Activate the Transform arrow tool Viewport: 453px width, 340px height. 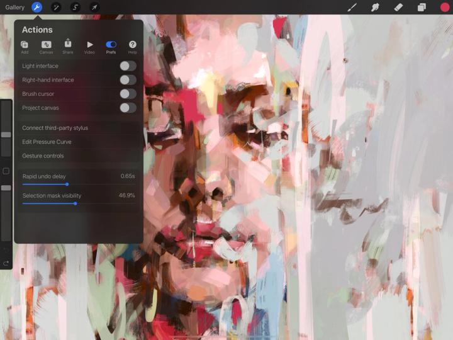point(94,7)
